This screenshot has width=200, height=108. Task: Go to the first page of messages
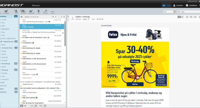[53, 17]
